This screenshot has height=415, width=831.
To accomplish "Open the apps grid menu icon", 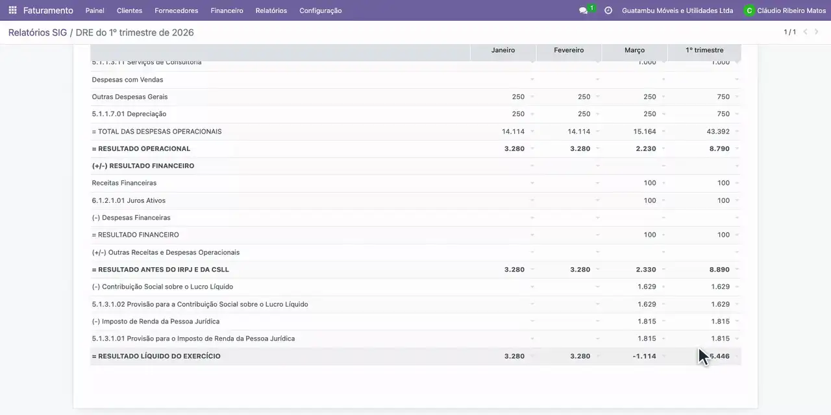I will (12, 10).
